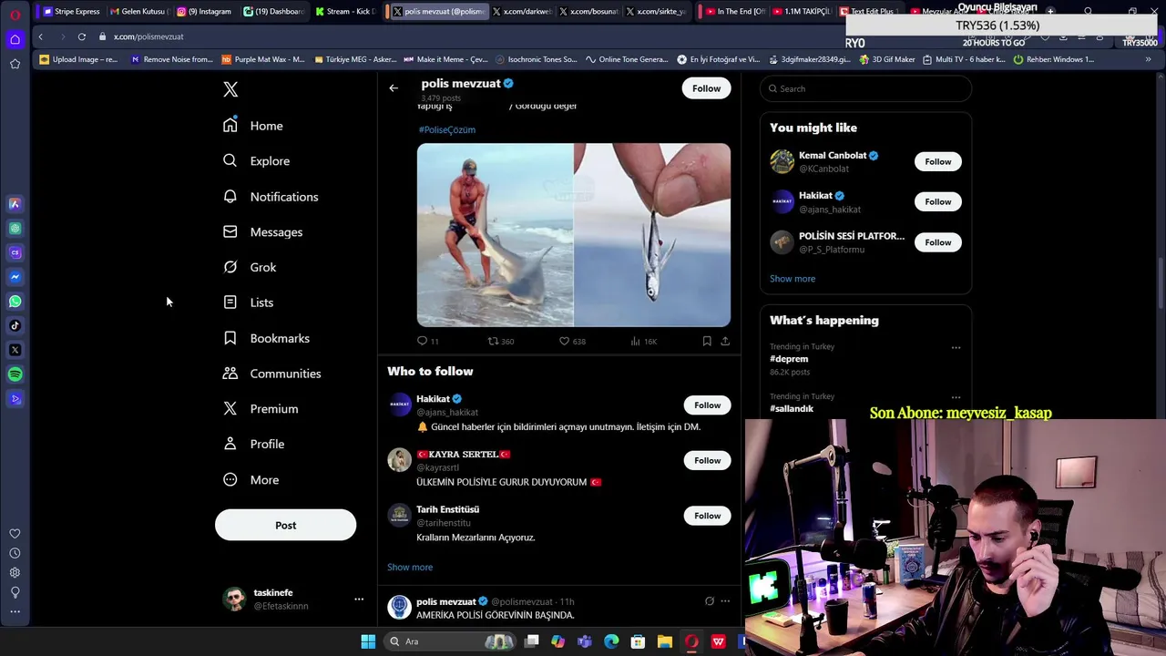Image resolution: width=1166 pixels, height=656 pixels.
Task: Switch to the Stream - Kick tab
Action: point(344,11)
